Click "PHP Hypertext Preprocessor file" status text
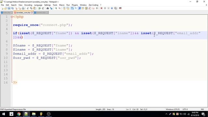Screen dimensions: 208x117 13,110
